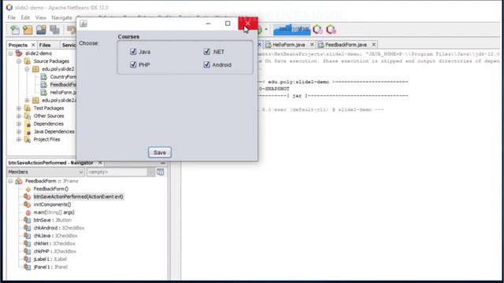Select the CountryForm file in Projects tree
The width and height of the screenshot is (504, 283).
tap(63, 77)
